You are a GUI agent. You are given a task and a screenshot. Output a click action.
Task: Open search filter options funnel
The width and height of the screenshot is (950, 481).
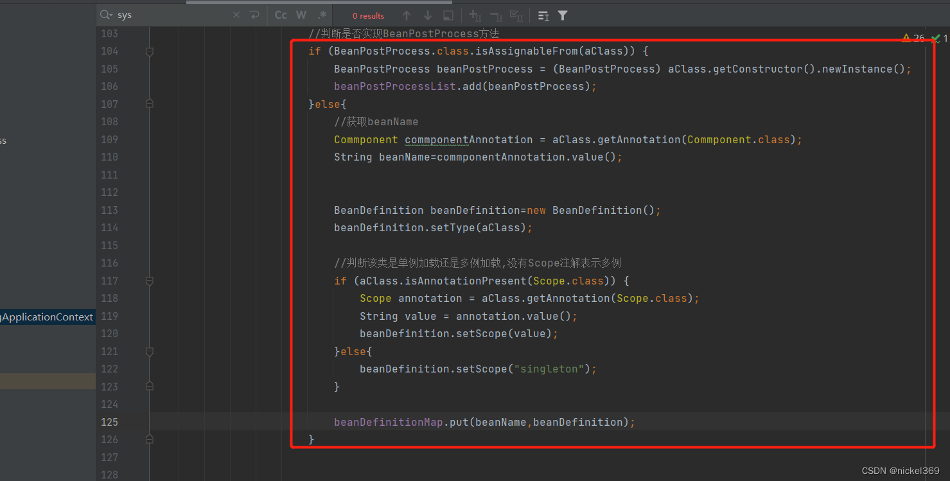coord(563,15)
